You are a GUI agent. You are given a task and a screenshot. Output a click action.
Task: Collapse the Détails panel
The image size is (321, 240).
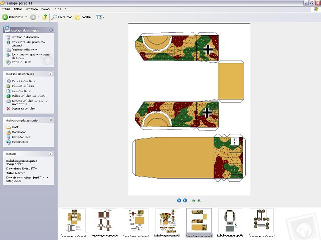pos(51,153)
